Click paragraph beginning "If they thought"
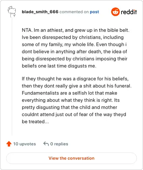 coord(77,100)
